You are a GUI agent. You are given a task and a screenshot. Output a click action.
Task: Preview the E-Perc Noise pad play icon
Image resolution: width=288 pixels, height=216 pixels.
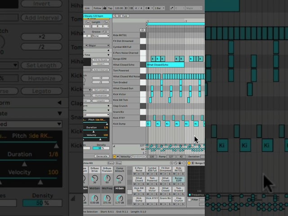click(139, 174)
